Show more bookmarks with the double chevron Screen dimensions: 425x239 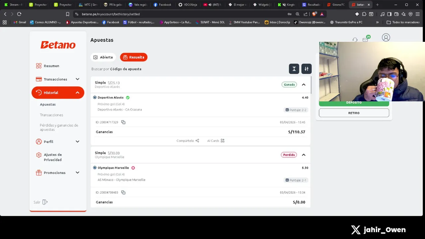coord(377,22)
